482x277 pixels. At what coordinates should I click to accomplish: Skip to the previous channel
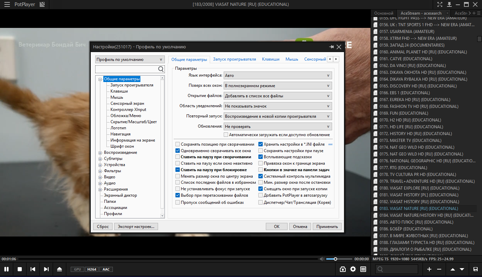(x=33, y=269)
